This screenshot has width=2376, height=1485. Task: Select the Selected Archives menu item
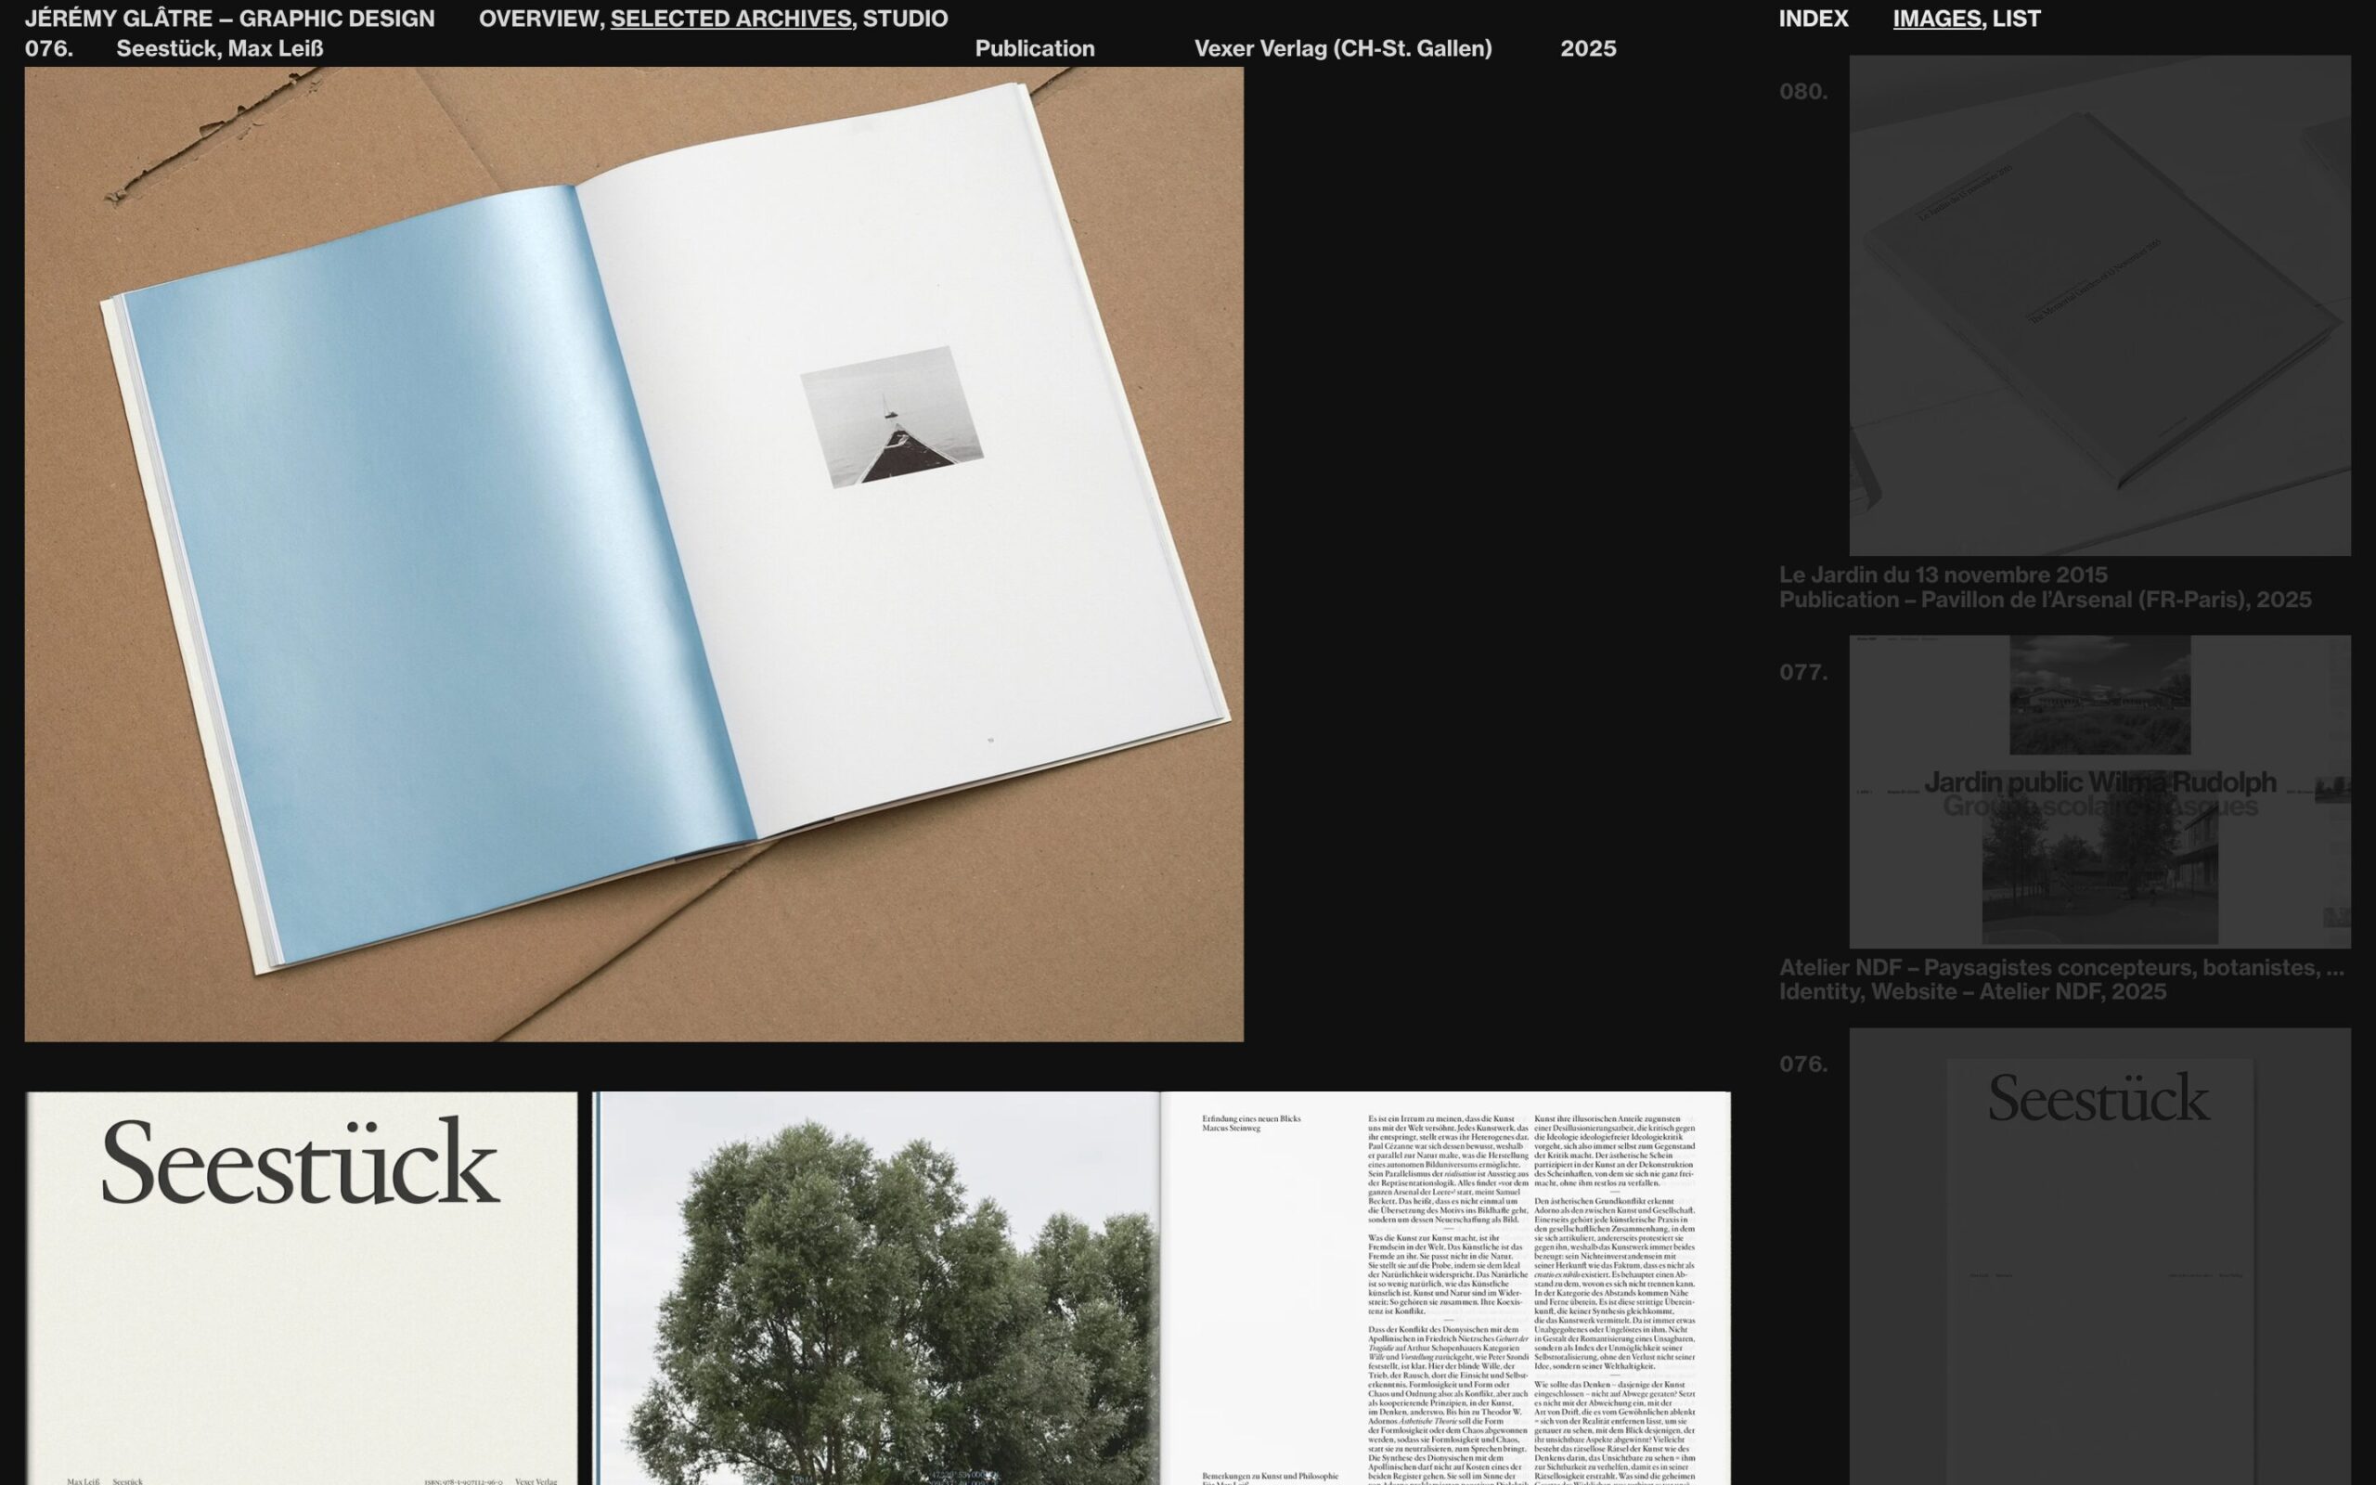730,19
